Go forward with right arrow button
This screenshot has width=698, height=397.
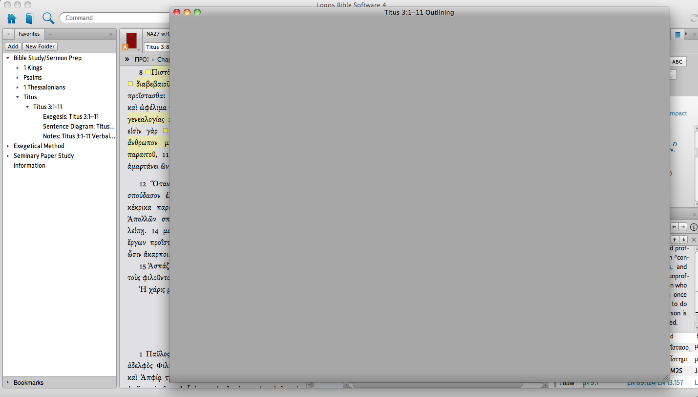coord(683,227)
